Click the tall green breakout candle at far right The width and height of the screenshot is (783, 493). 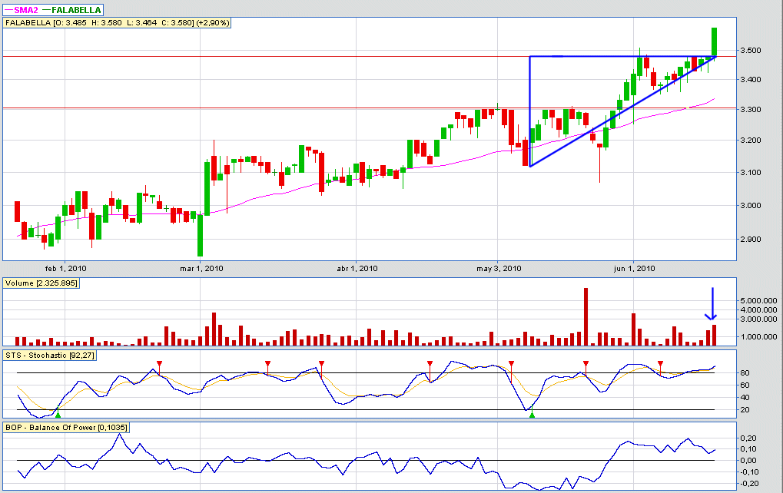715,42
